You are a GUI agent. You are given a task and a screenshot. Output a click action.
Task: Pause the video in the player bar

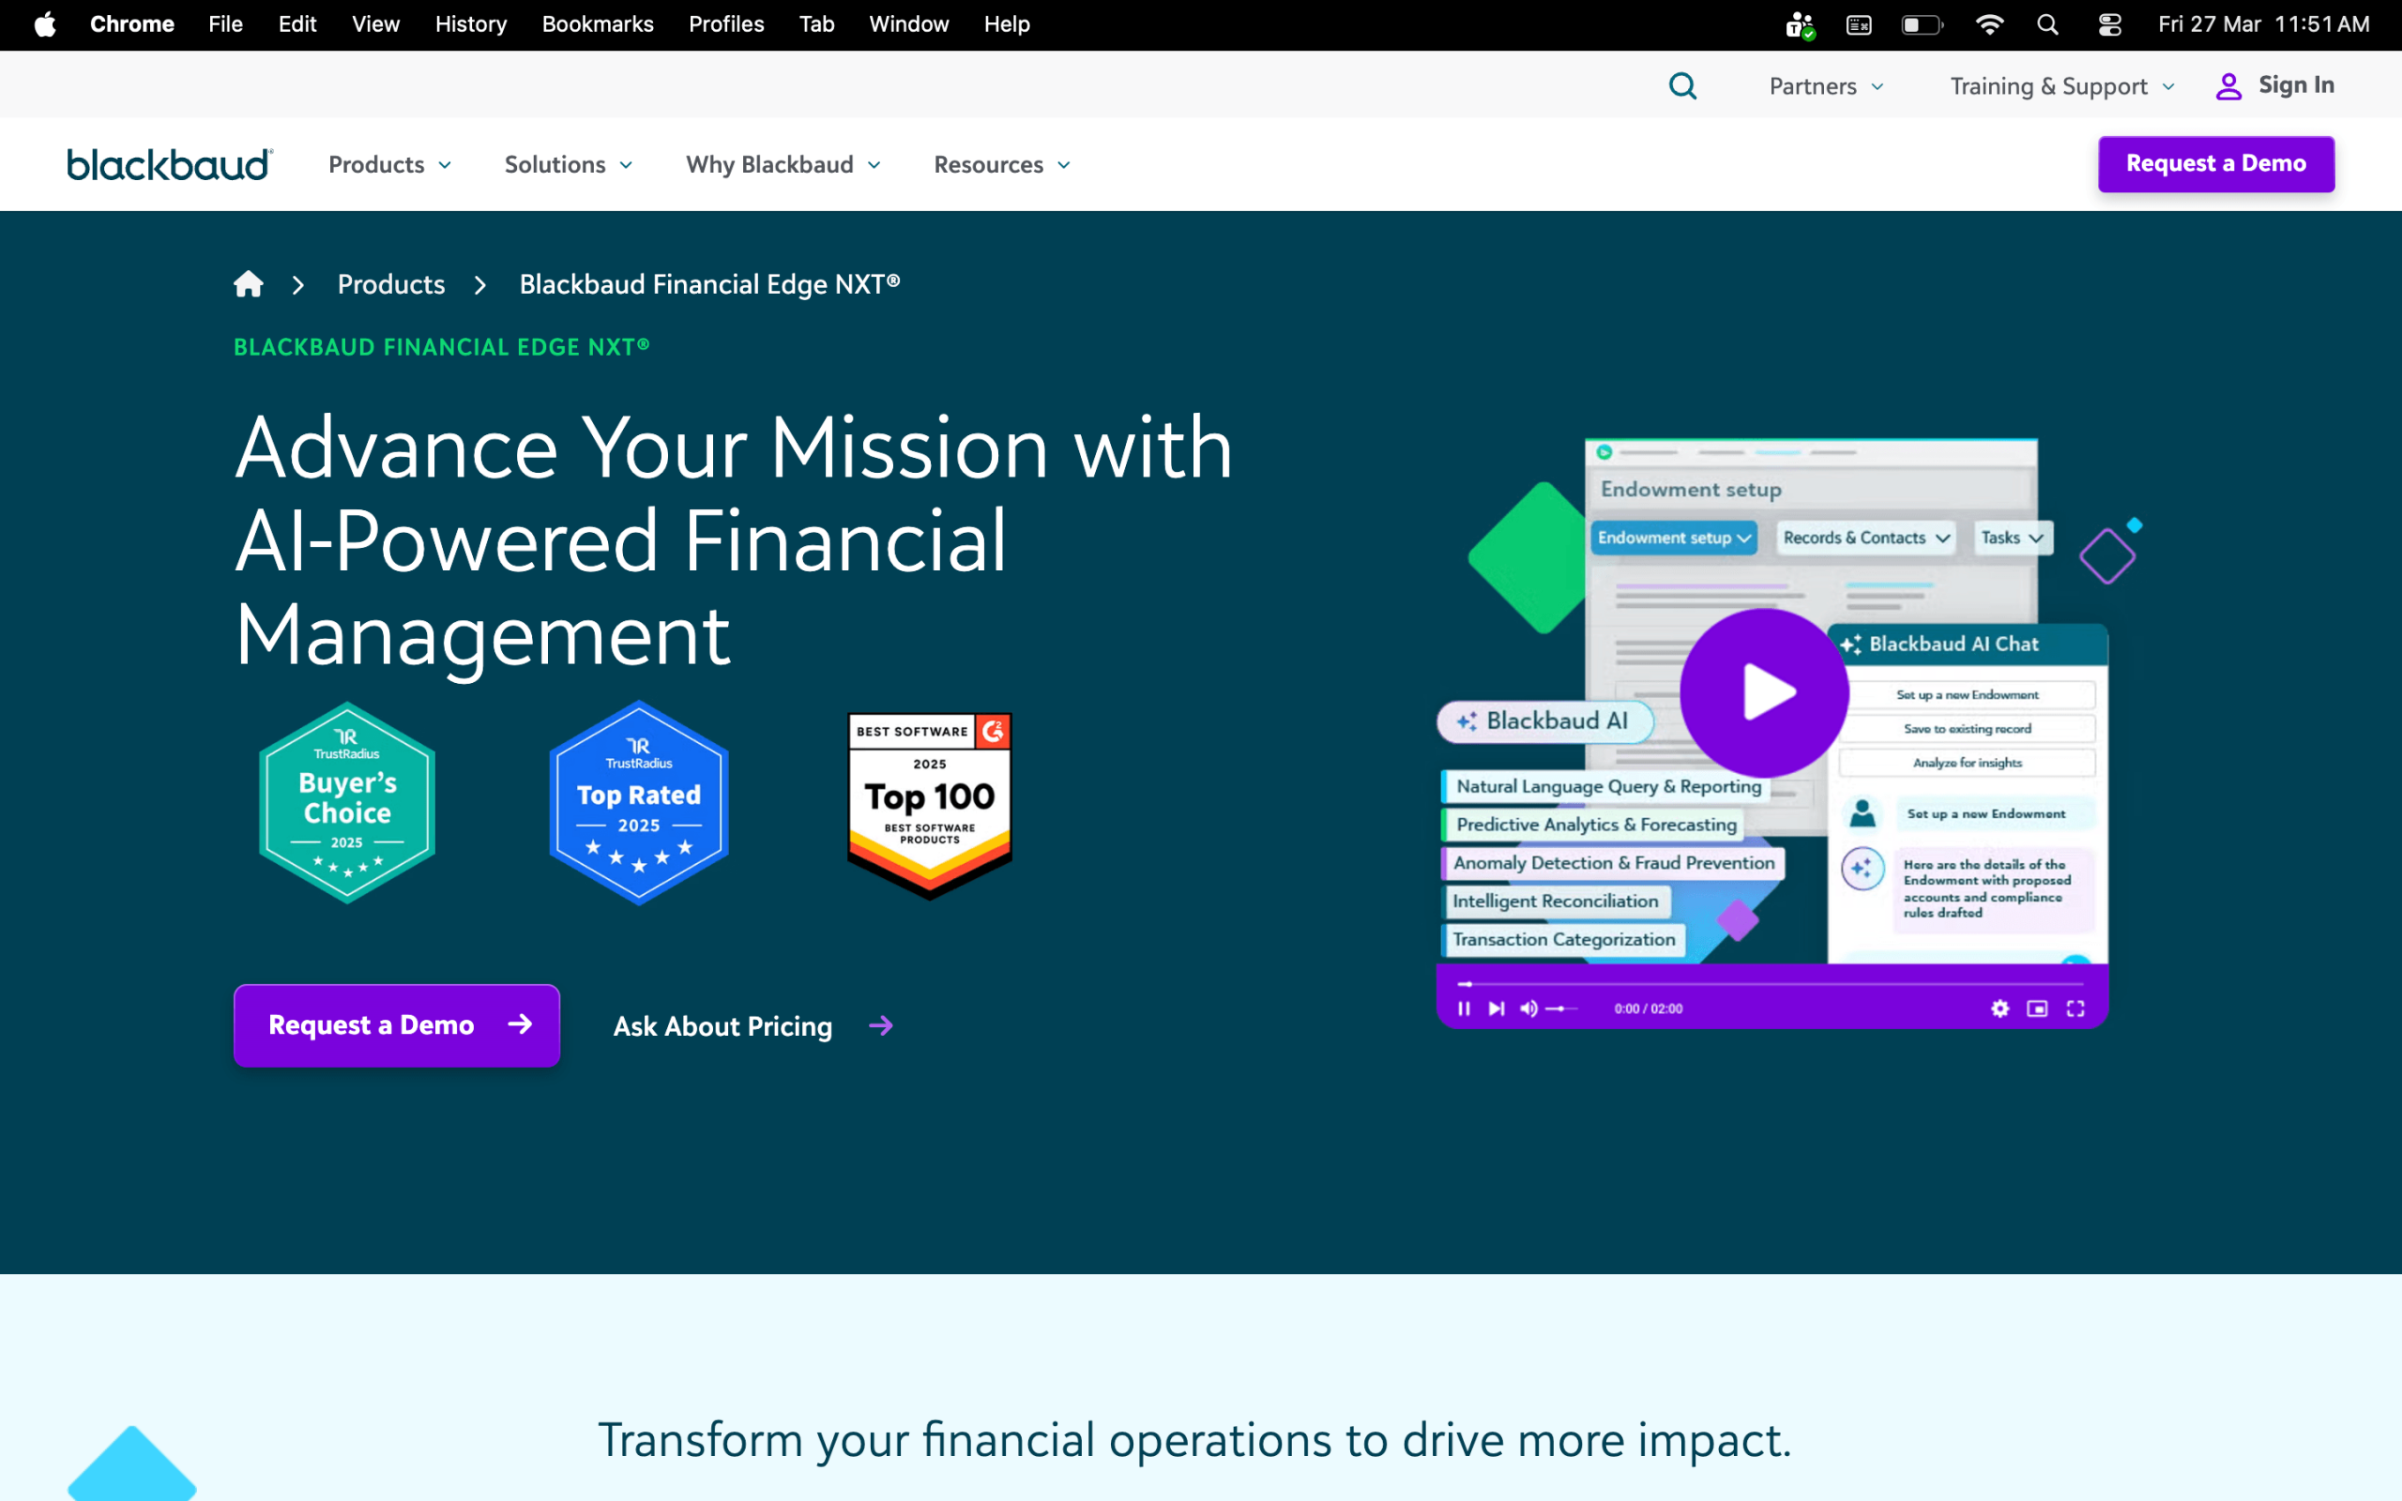click(1463, 1008)
